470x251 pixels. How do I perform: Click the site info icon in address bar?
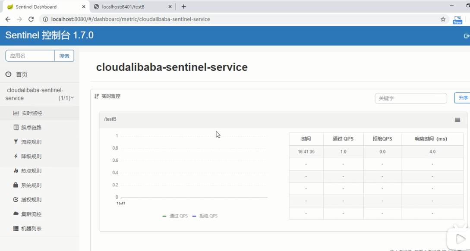tap(46, 19)
